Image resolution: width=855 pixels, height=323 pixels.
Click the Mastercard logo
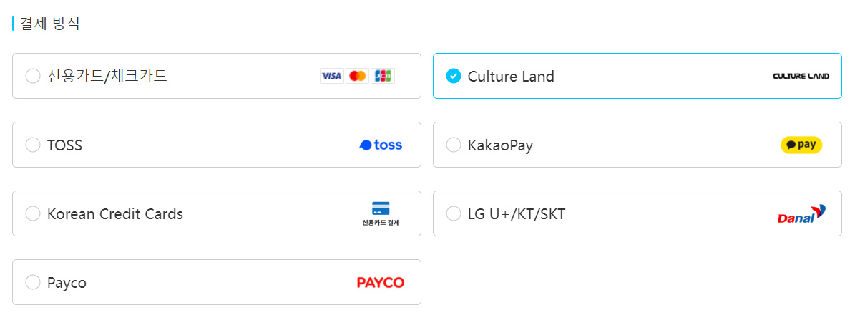[357, 76]
